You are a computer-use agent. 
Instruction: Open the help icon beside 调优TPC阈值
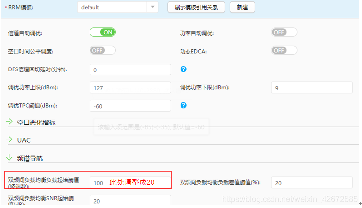coord(183,105)
